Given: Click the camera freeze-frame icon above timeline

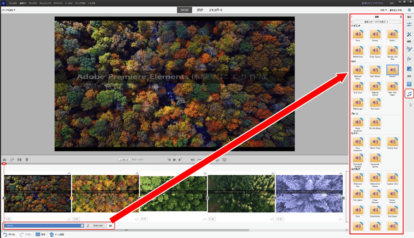Looking at the screenshot, I should 5,160.
